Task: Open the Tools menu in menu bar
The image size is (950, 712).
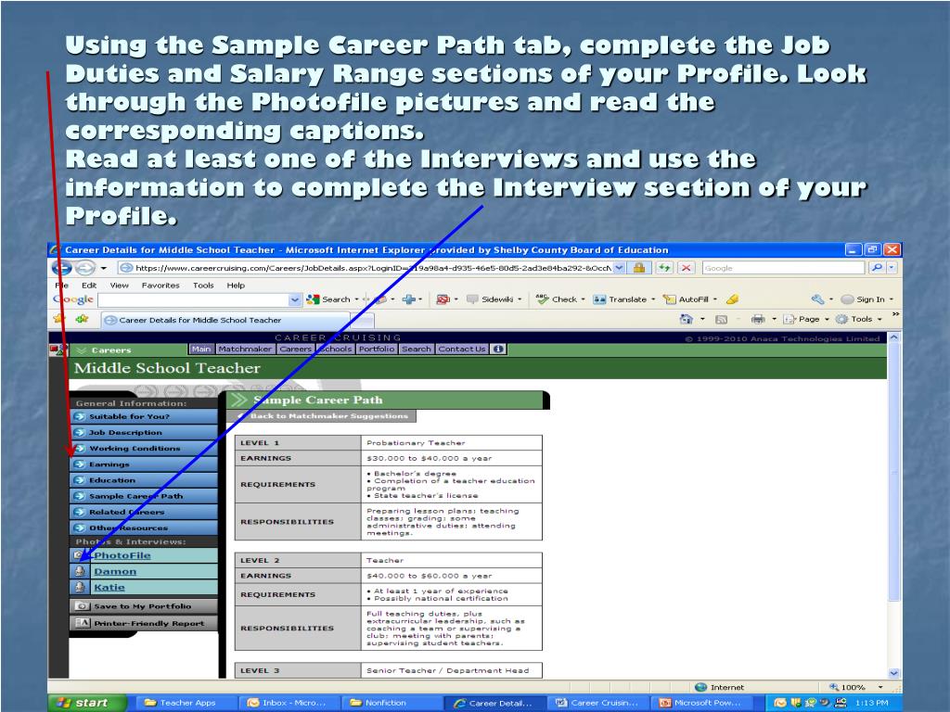Action: coord(203,286)
